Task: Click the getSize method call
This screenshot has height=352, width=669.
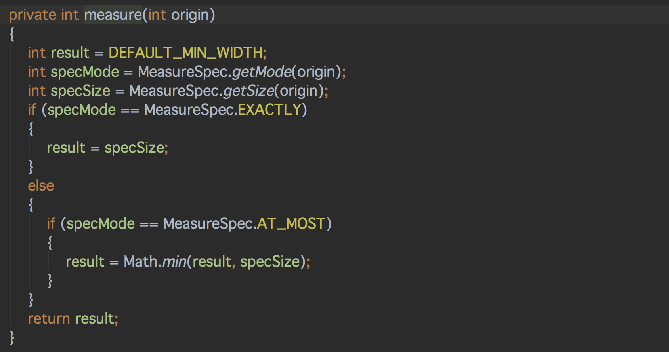Action: tap(248, 91)
